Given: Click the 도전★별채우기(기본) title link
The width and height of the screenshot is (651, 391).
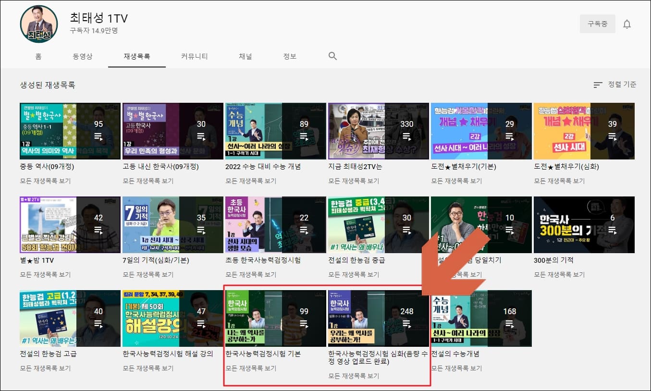Looking at the screenshot, I should coord(464,167).
